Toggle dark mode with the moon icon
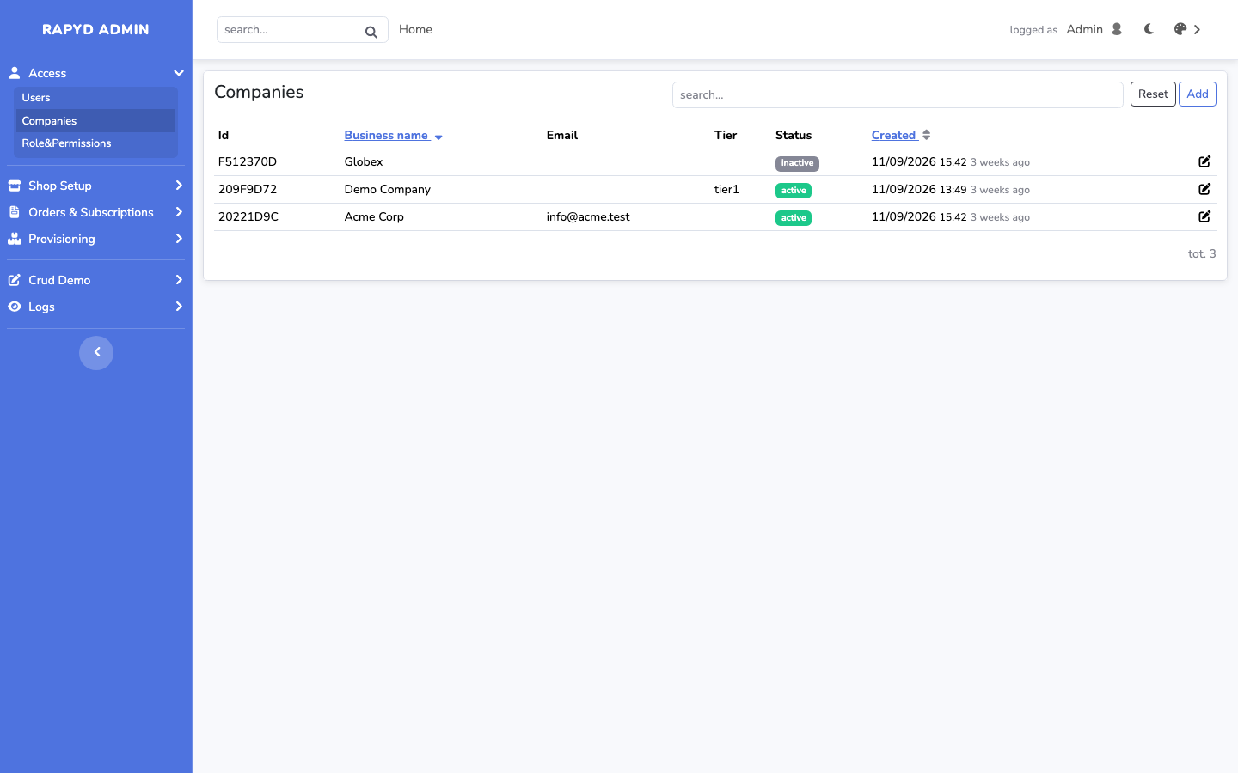This screenshot has height=773, width=1238. (1149, 29)
